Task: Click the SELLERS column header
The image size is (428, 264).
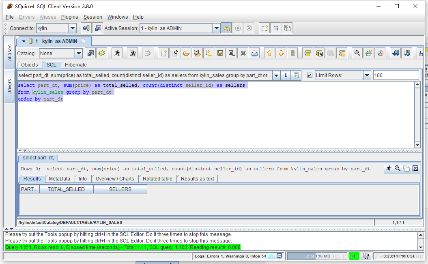Action: pos(120,189)
